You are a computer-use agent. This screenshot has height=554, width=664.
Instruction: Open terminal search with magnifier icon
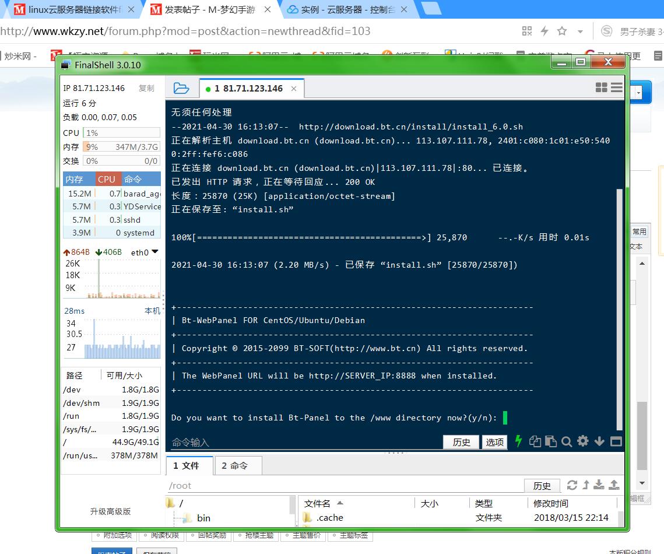(x=566, y=441)
